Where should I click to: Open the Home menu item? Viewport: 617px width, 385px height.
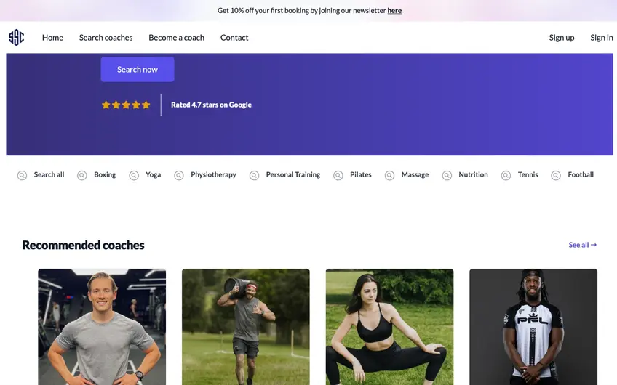pyautogui.click(x=52, y=37)
